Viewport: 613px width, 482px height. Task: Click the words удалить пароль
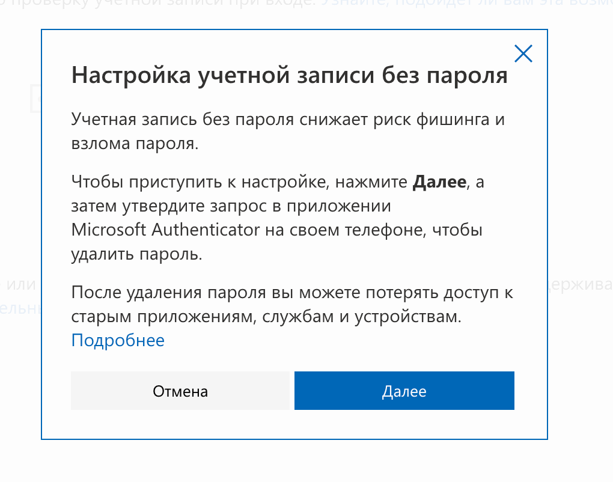[x=136, y=254]
